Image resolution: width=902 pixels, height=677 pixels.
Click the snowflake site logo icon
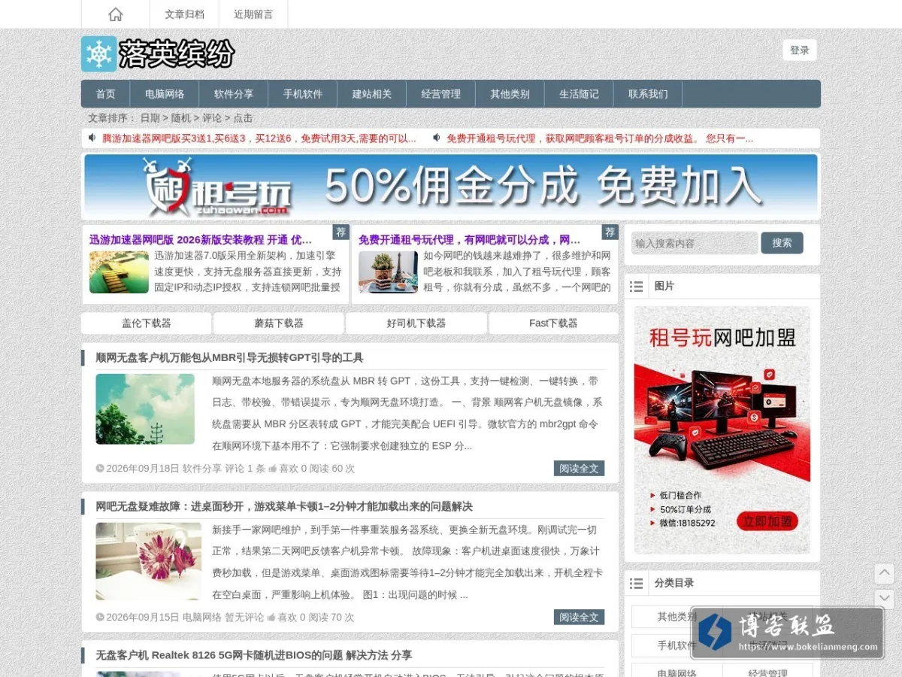[99, 54]
